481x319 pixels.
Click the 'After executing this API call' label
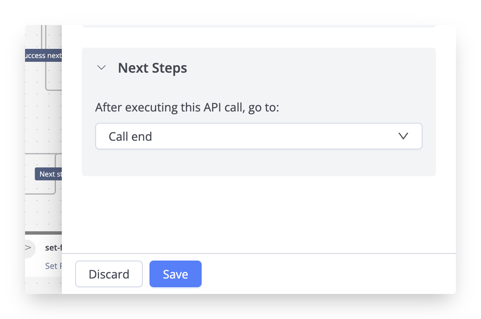pos(187,107)
